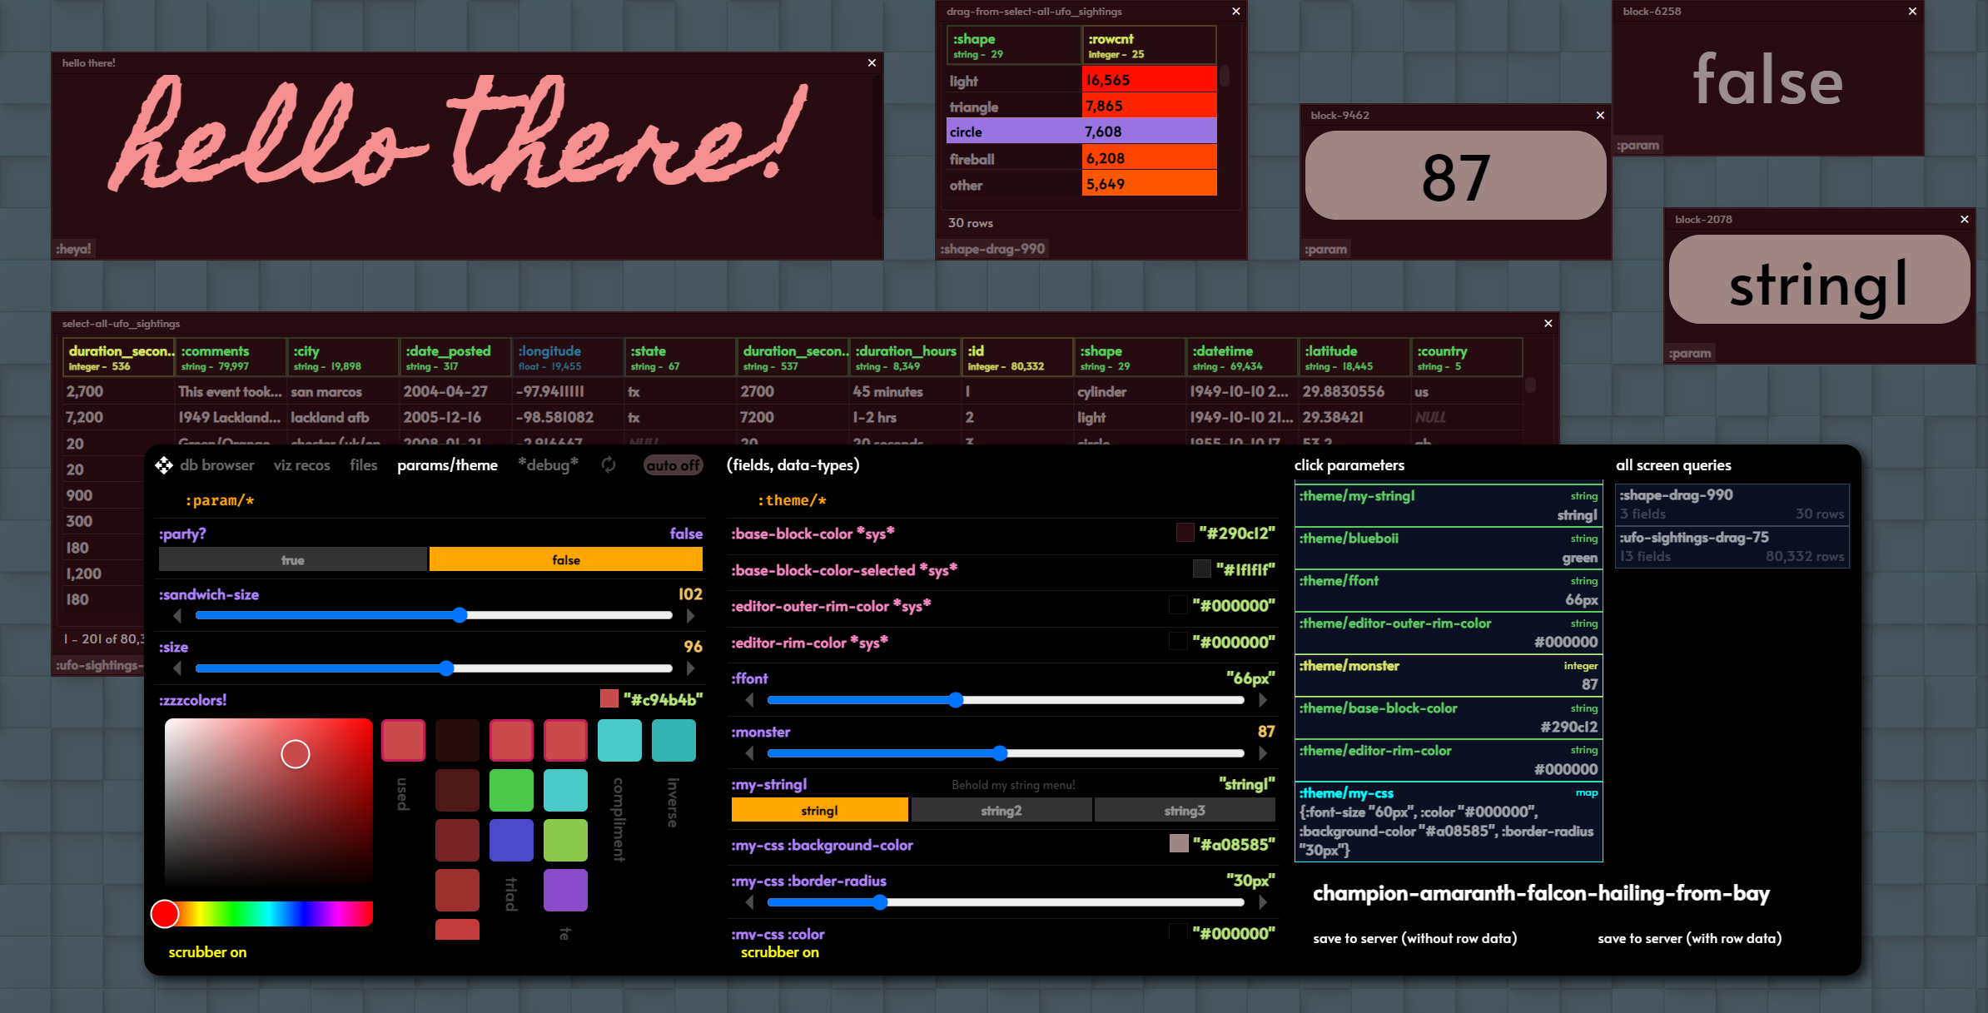Switch to the db browser tab
1988x1013 pixels.
tap(216, 465)
